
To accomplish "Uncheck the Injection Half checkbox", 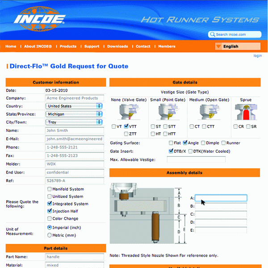I will 50,211.
